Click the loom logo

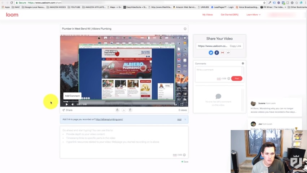(x=12, y=15)
